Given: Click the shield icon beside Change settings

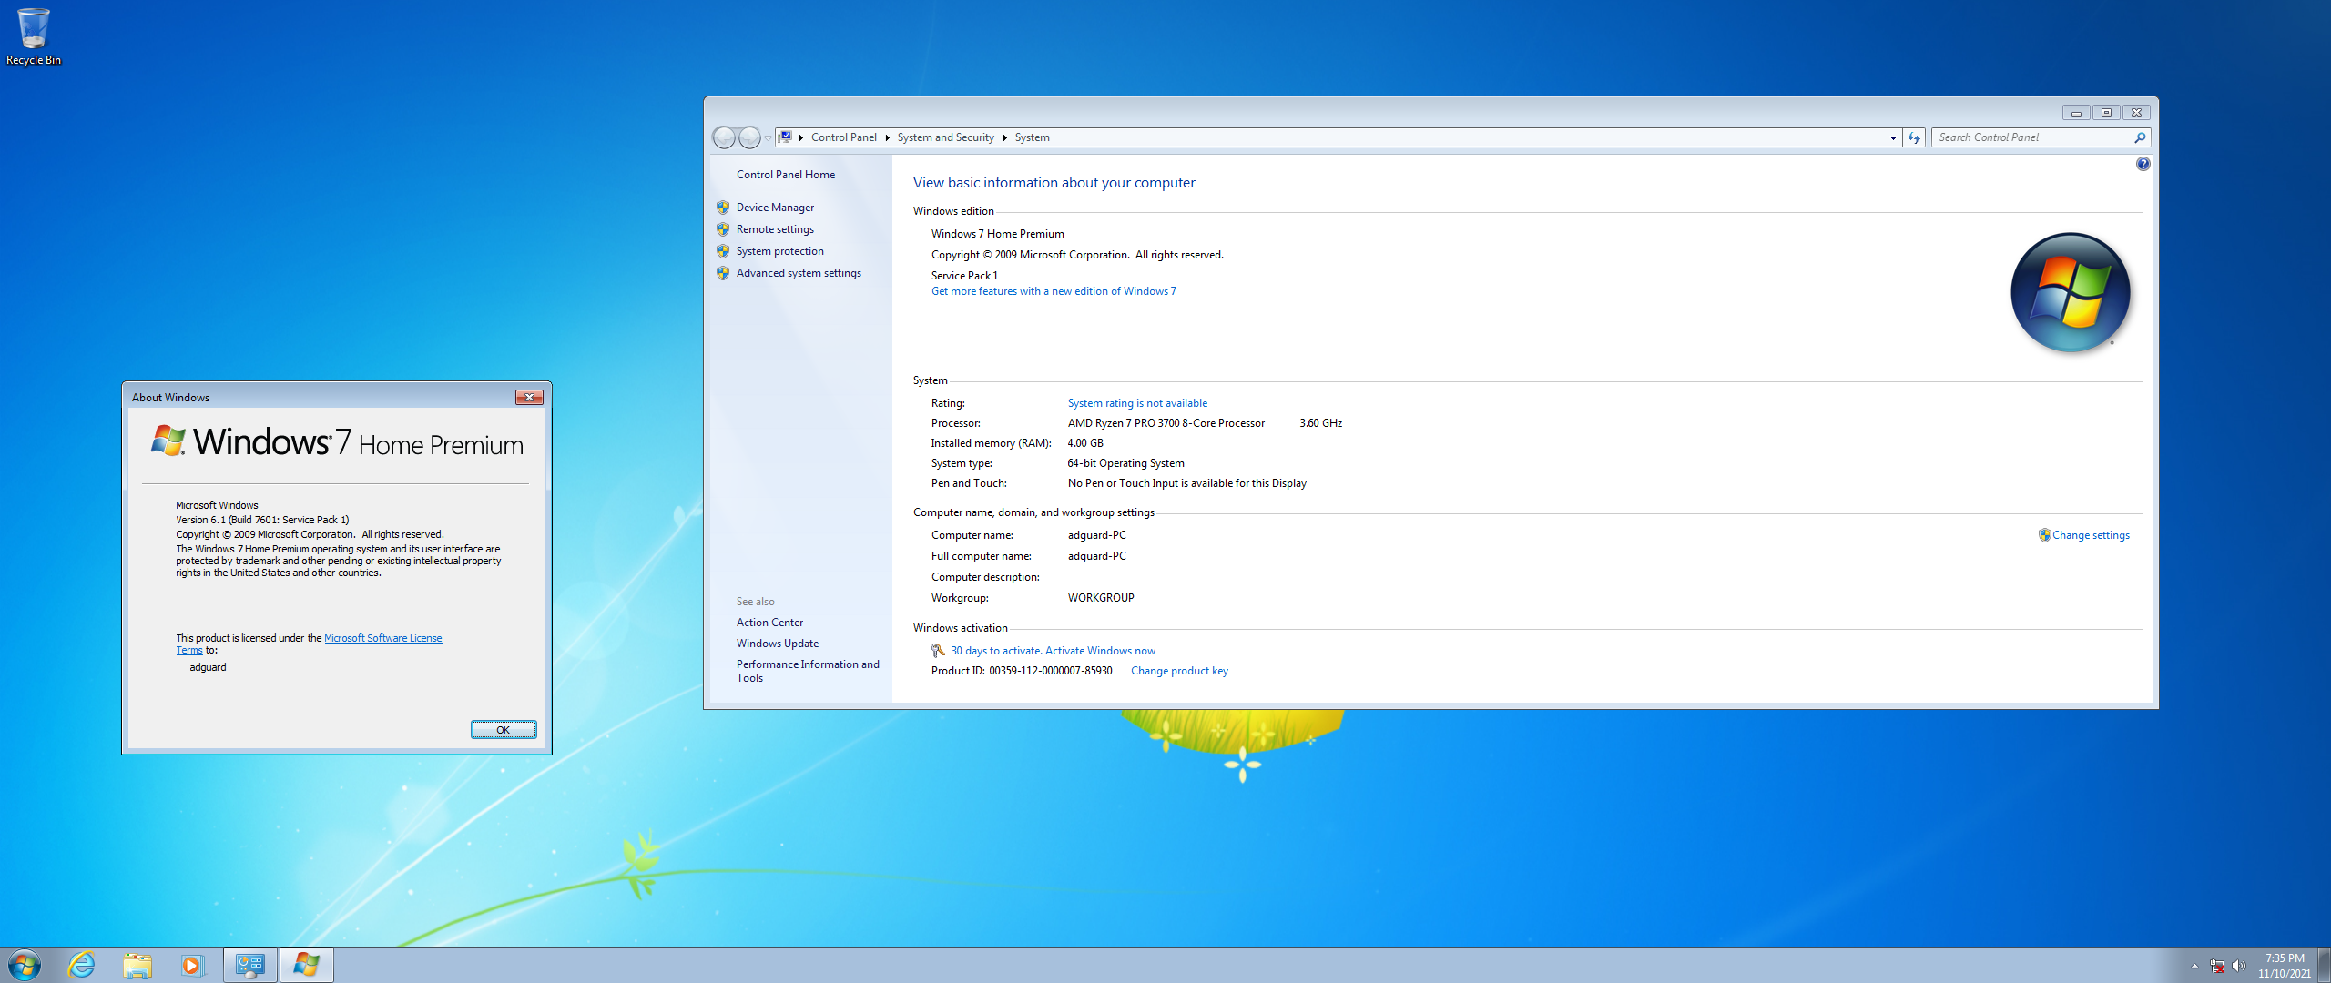Looking at the screenshot, I should [x=2044, y=535].
